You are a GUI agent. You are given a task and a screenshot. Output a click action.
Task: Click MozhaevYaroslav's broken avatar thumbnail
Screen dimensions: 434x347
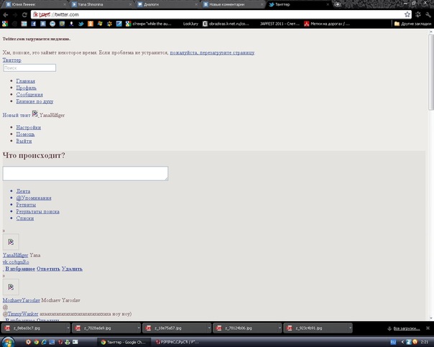tap(11, 287)
